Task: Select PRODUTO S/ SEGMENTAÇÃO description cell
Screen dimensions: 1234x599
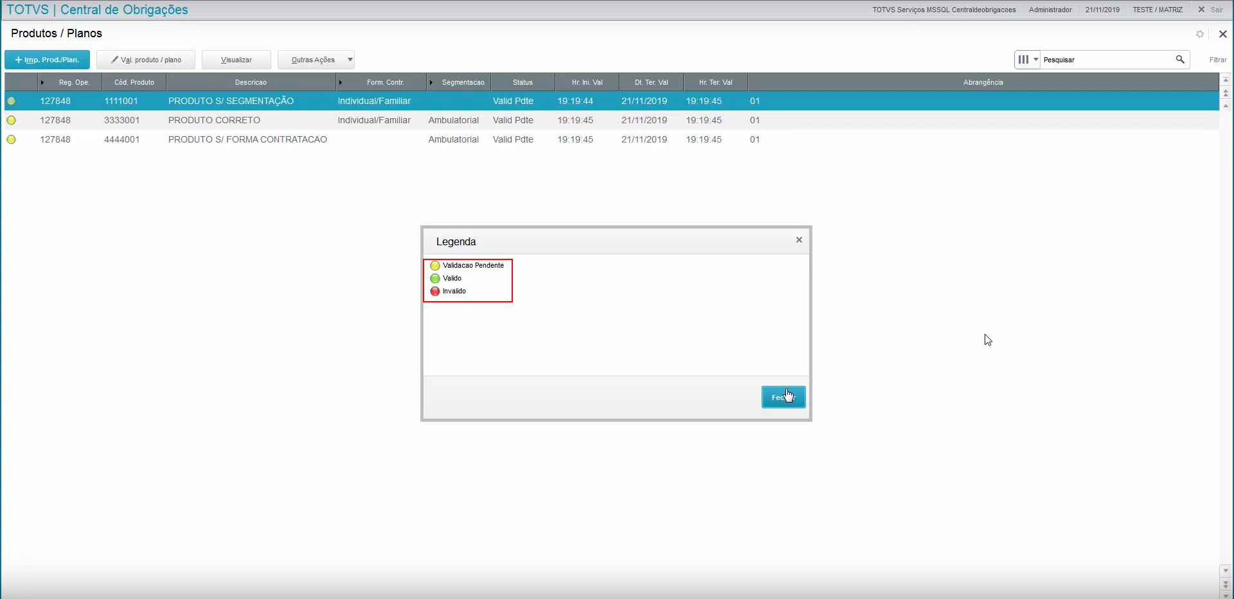Action: coord(231,101)
